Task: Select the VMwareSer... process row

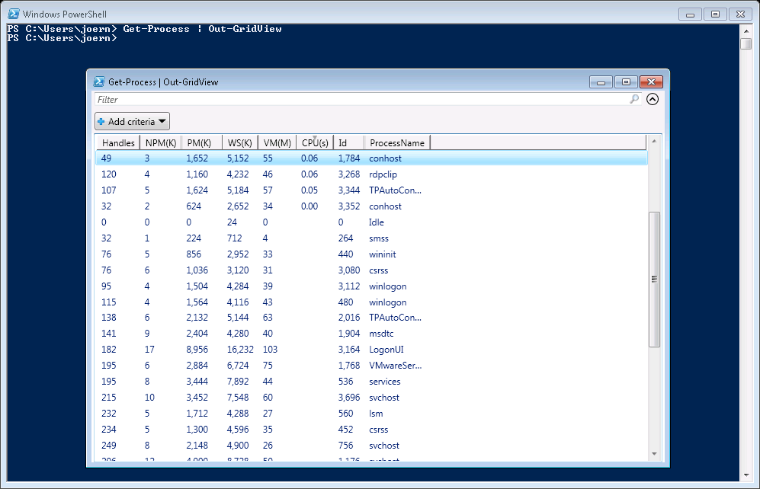Action: point(371,366)
